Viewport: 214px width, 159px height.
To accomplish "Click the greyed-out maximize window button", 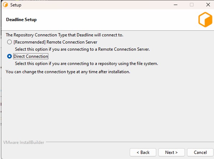I will [192, 5].
